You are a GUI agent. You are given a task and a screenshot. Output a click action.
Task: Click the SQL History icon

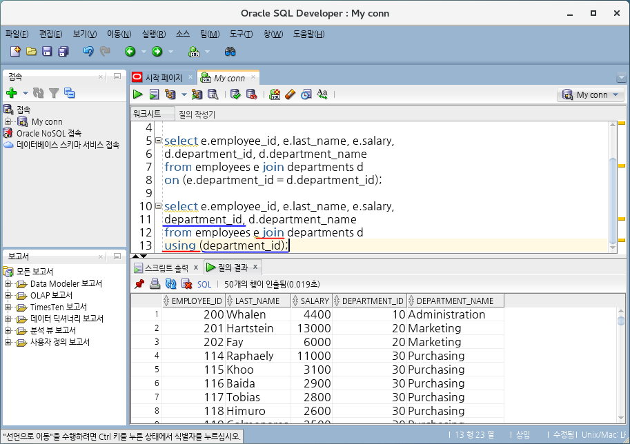click(306, 94)
